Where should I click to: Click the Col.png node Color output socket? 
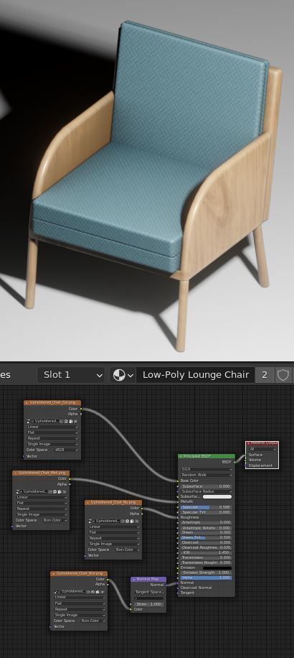pos(81,409)
